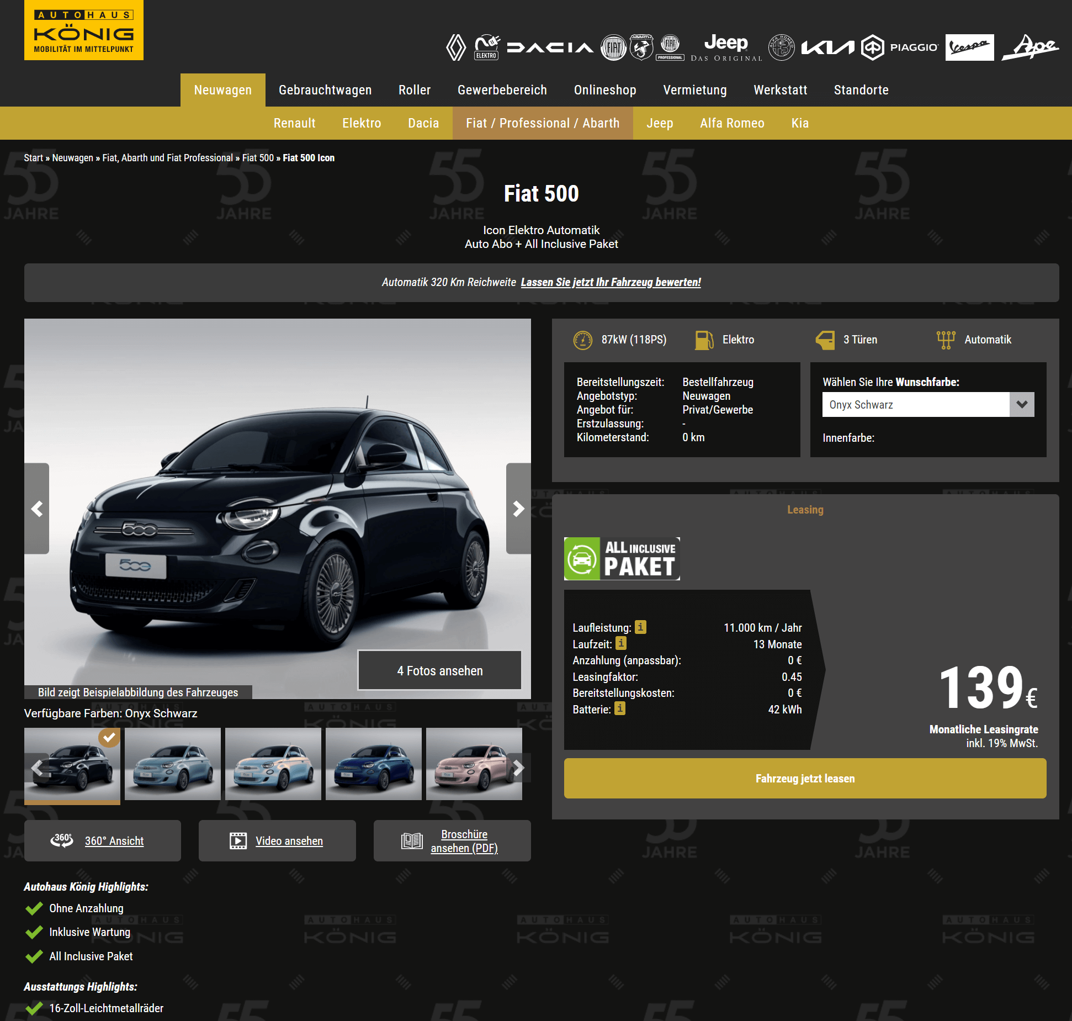Open the Werkstatt menu item
1072x1021 pixels.
point(781,90)
